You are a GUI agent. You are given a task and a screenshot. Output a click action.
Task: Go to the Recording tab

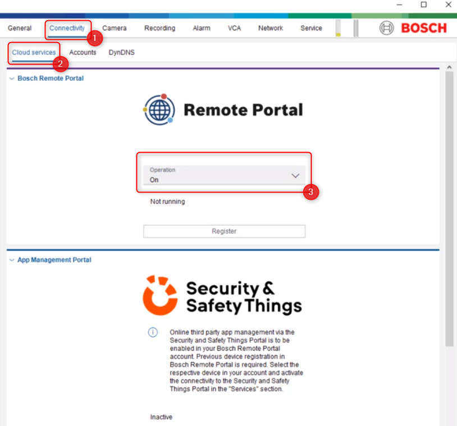[159, 28]
